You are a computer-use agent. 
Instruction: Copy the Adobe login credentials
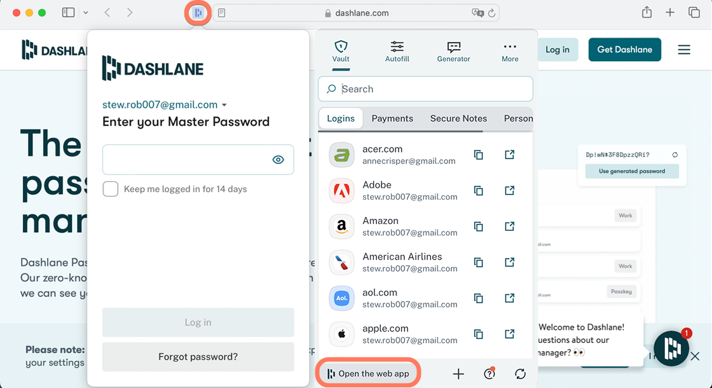point(478,191)
